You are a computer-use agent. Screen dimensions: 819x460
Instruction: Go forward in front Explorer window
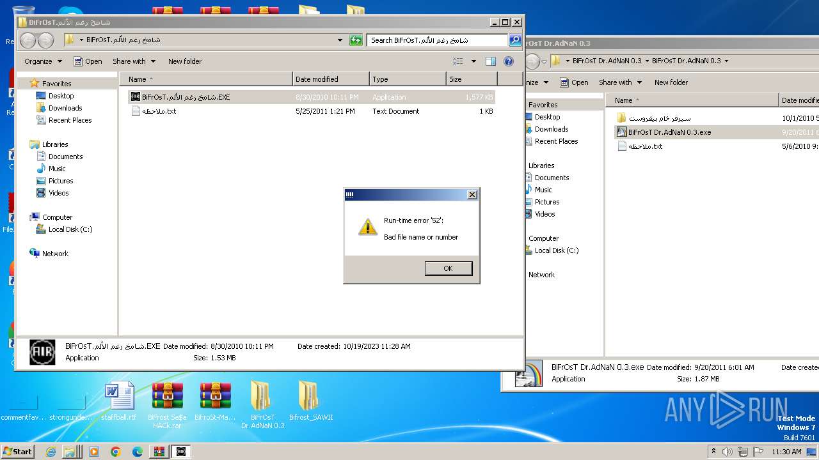point(45,40)
